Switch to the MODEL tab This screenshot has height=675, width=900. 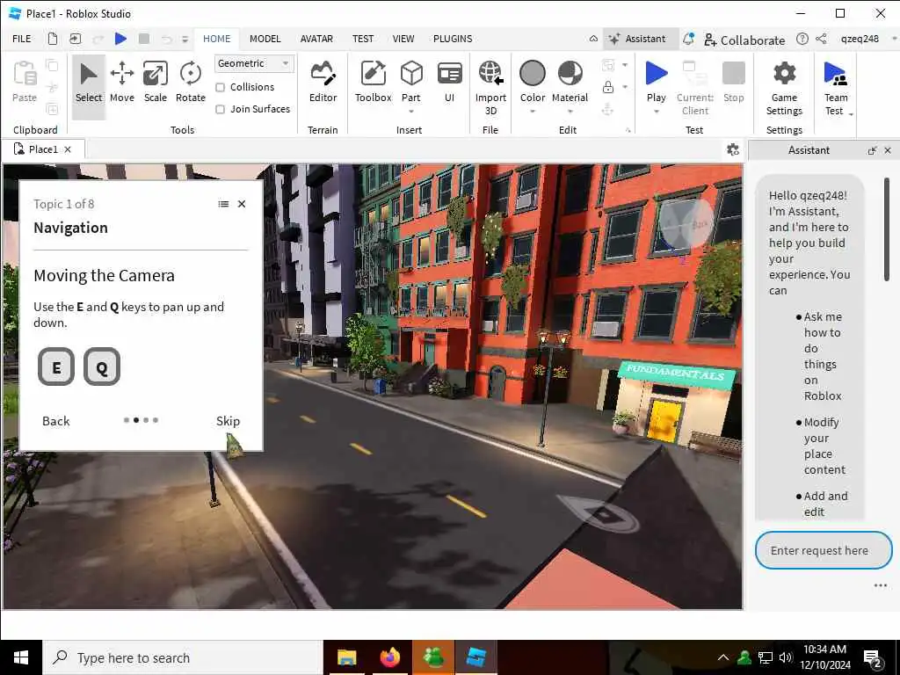(265, 39)
